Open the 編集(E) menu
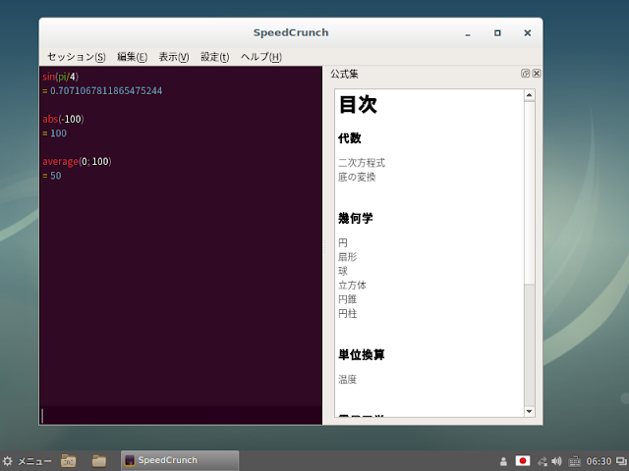The image size is (629, 471). (x=132, y=57)
